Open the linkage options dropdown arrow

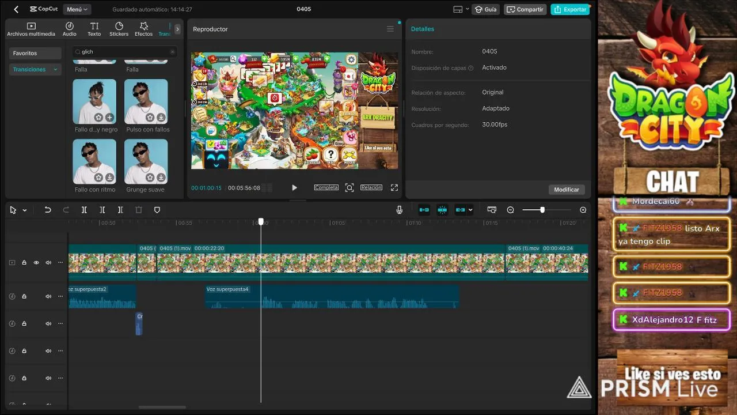tap(470, 210)
